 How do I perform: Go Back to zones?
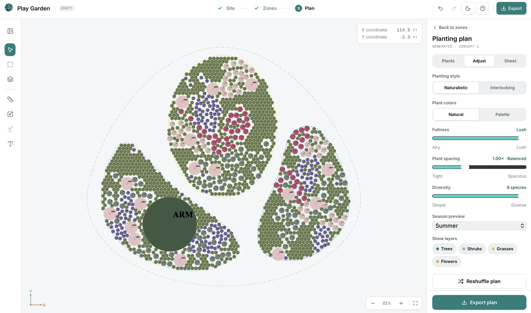(x=450, y=28)
